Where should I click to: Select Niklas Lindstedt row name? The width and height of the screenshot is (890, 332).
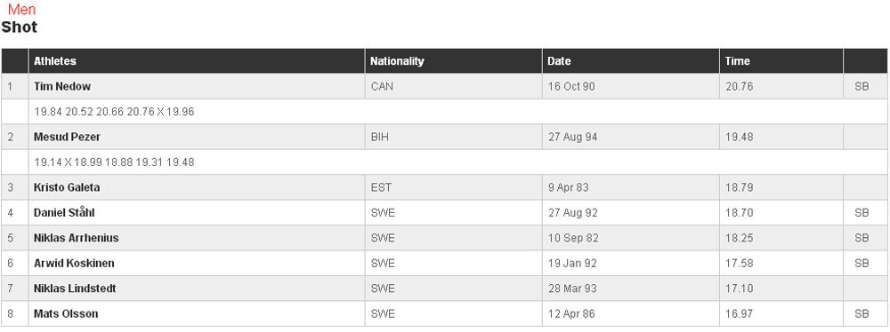75,289
